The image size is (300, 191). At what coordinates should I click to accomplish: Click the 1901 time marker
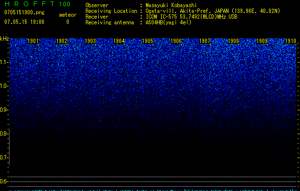pyautogui.click(x=33, y=41)
